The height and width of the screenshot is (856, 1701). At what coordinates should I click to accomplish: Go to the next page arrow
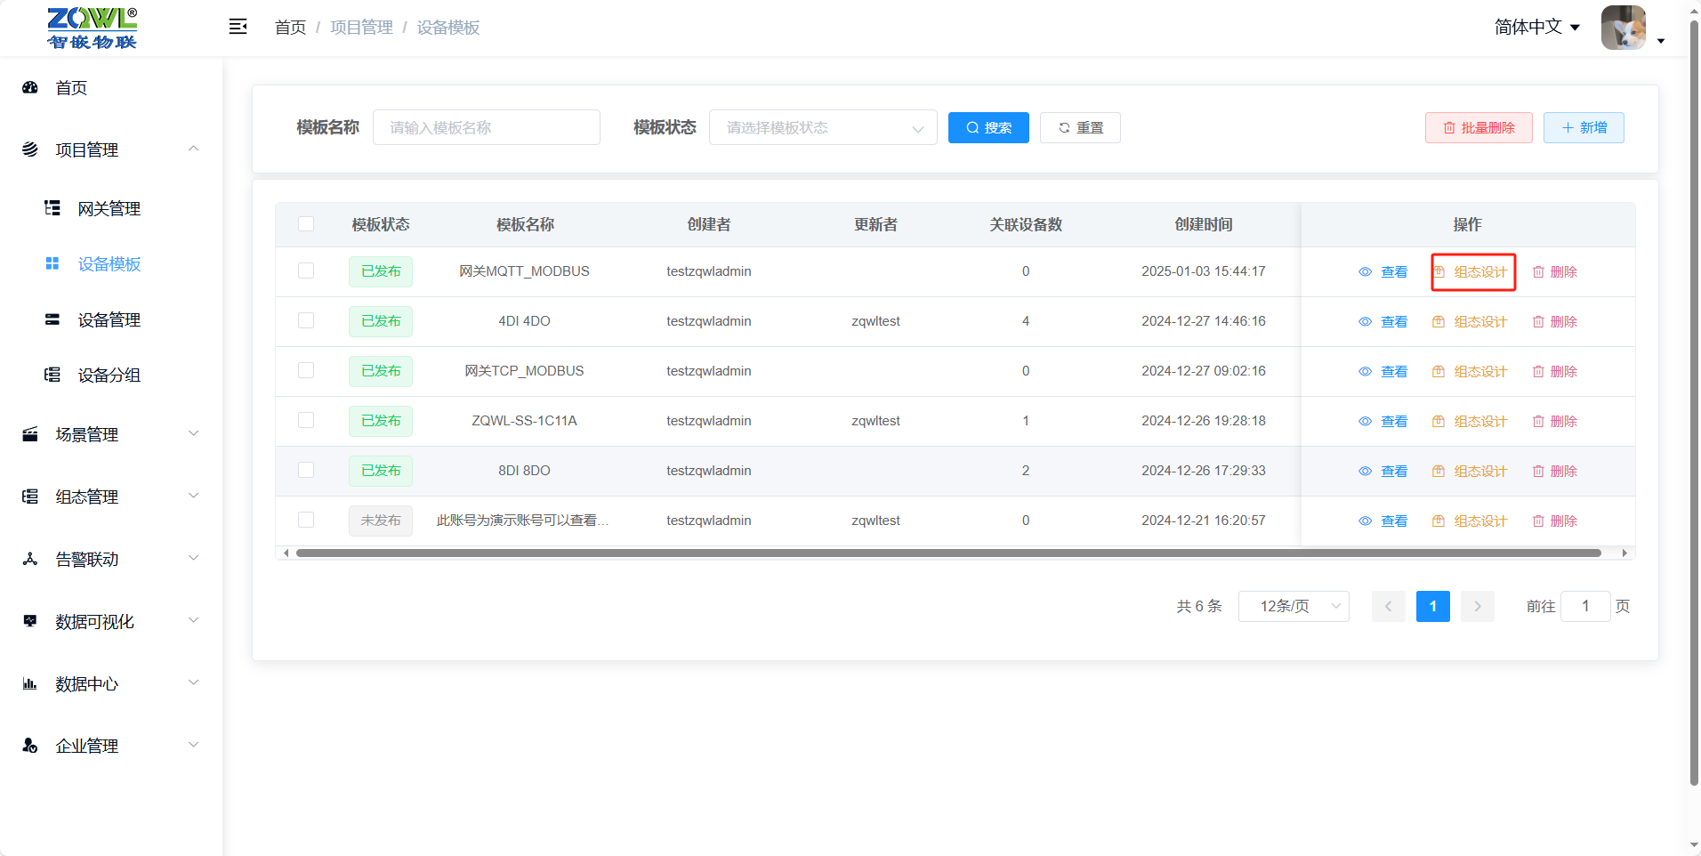[1478, 607]
